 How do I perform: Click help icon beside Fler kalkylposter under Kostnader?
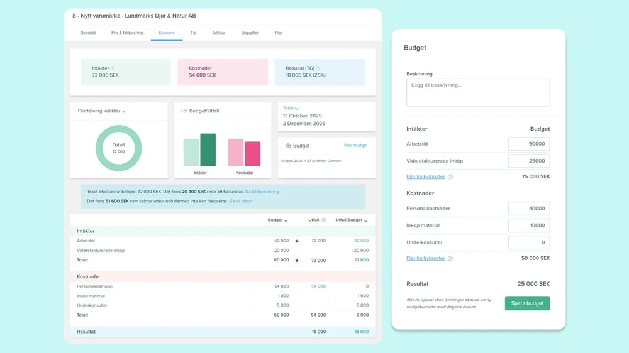[450, 258]
